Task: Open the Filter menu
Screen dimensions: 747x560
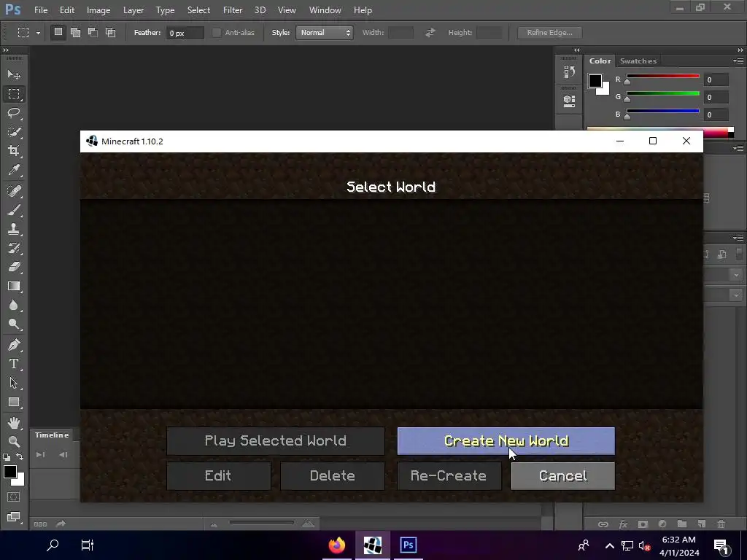Action: point(233,10)
